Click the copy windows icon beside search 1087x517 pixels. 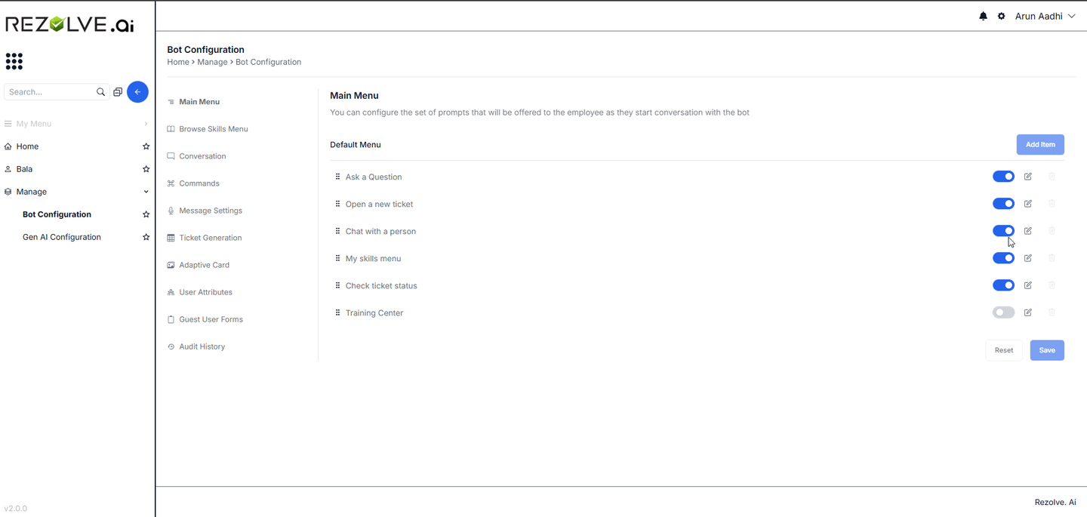118,92
